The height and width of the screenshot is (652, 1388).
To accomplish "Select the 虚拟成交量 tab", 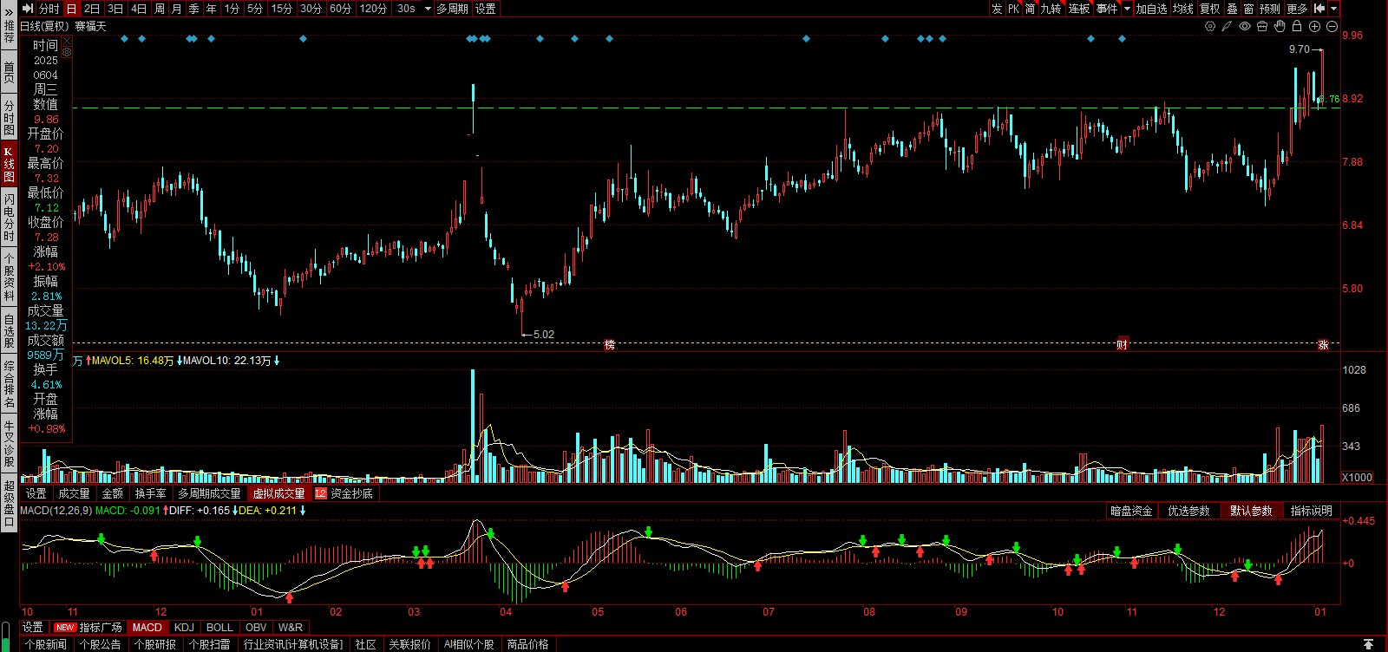I will coord(279,493).
